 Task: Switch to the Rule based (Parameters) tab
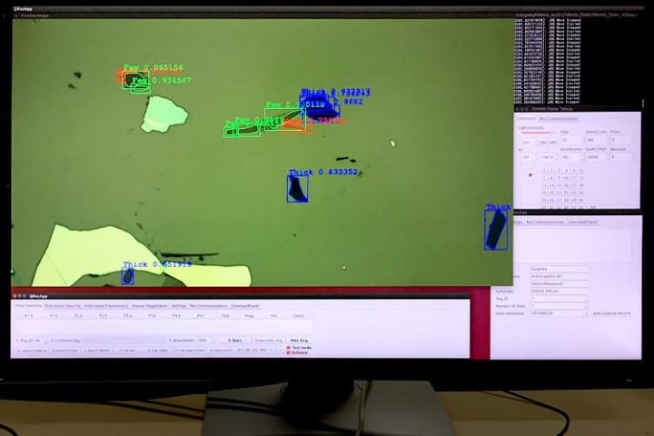click(106, 306)
